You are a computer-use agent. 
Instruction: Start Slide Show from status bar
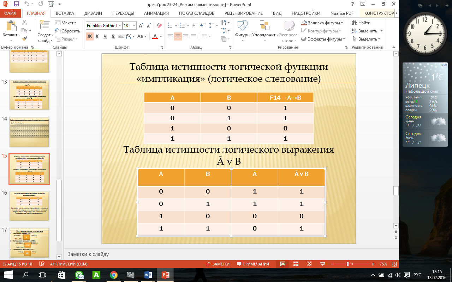tap(322, 264)
